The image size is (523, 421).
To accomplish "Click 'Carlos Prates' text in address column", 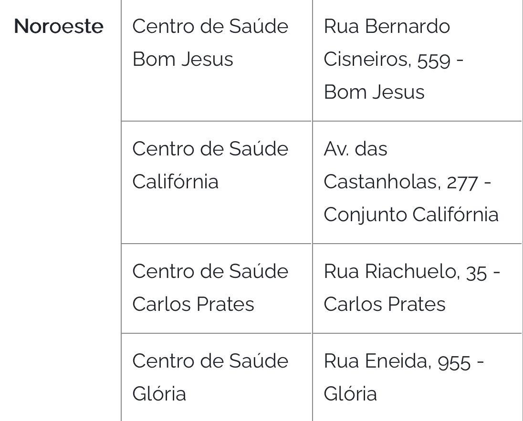I will [384, 304].
